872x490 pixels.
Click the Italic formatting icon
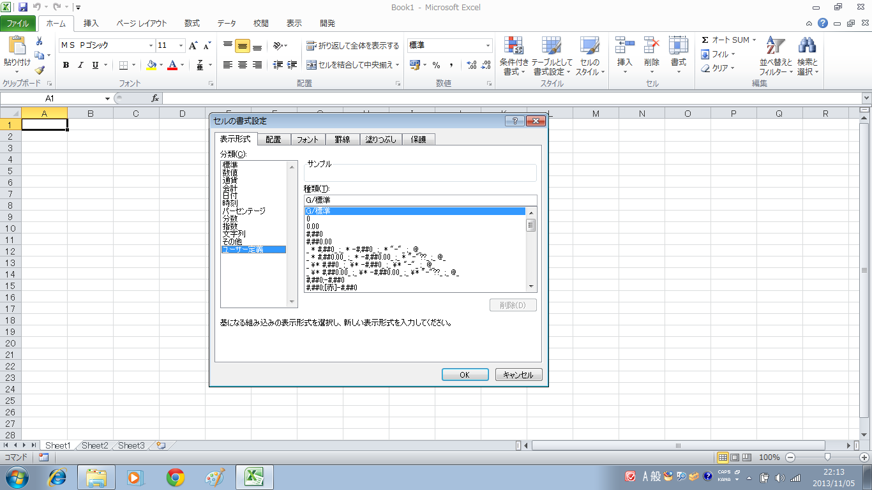[x=80, y=65]
